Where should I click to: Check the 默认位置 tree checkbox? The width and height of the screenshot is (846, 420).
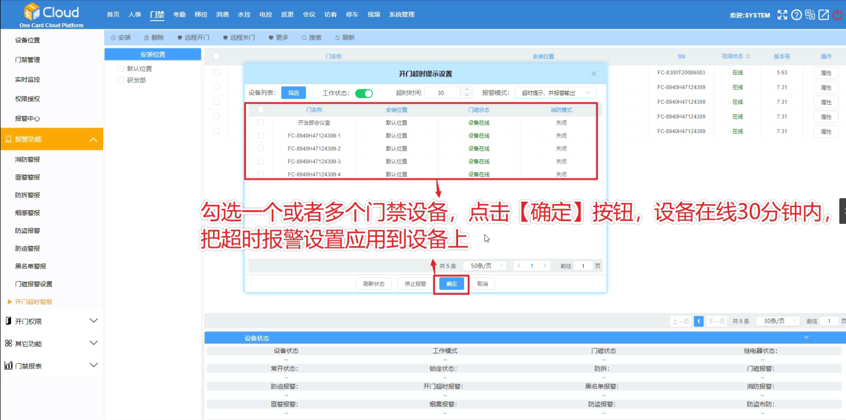tap(121, 68)
